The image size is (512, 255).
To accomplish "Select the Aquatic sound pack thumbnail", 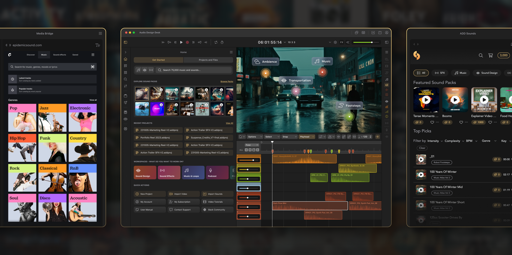I will (217, 94).
